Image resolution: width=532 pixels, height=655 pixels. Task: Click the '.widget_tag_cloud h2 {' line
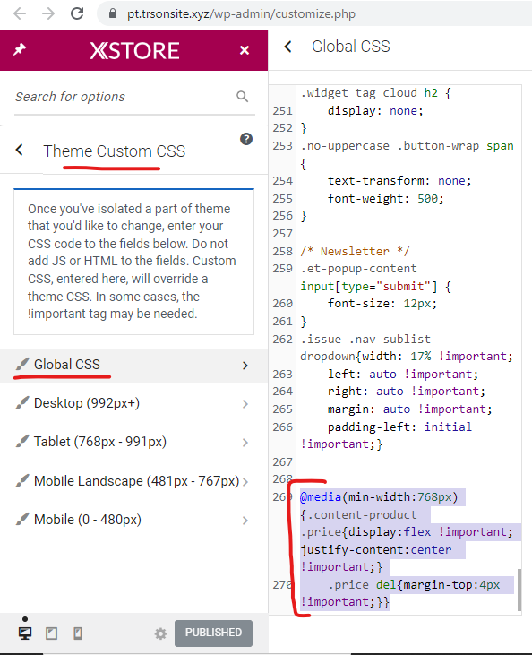click(x=376, y=92)
